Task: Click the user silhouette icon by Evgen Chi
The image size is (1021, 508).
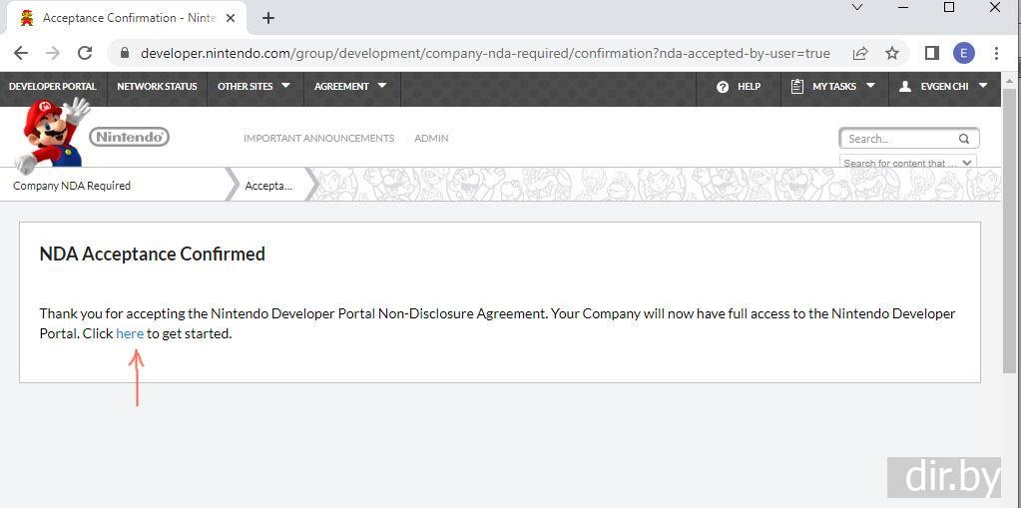Action: coord(905,86)
